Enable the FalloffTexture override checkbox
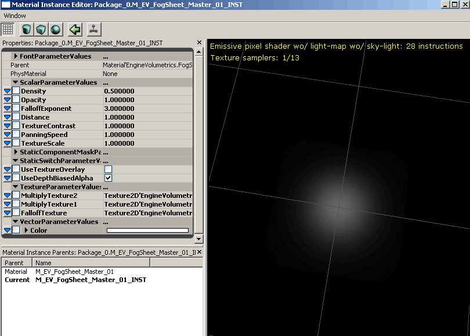The height and width of the screenshot is (336, 470). (16, 212)
